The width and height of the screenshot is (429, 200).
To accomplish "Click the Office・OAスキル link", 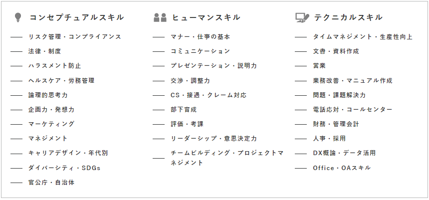I will 342,168.
